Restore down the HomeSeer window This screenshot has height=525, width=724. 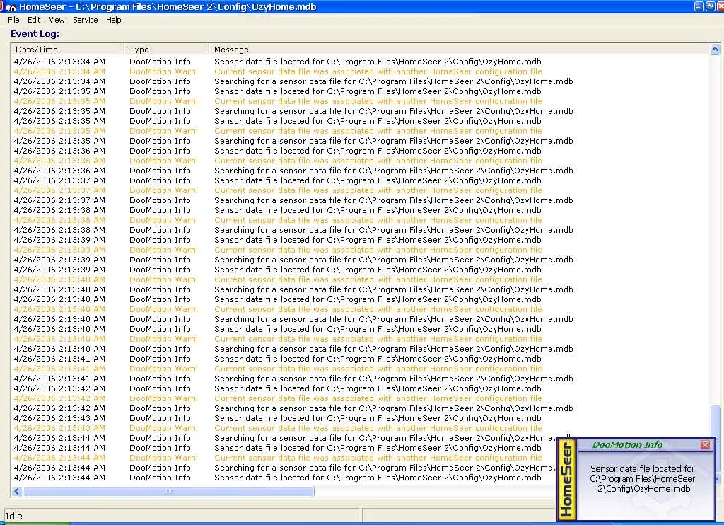[x=710, y=6]
